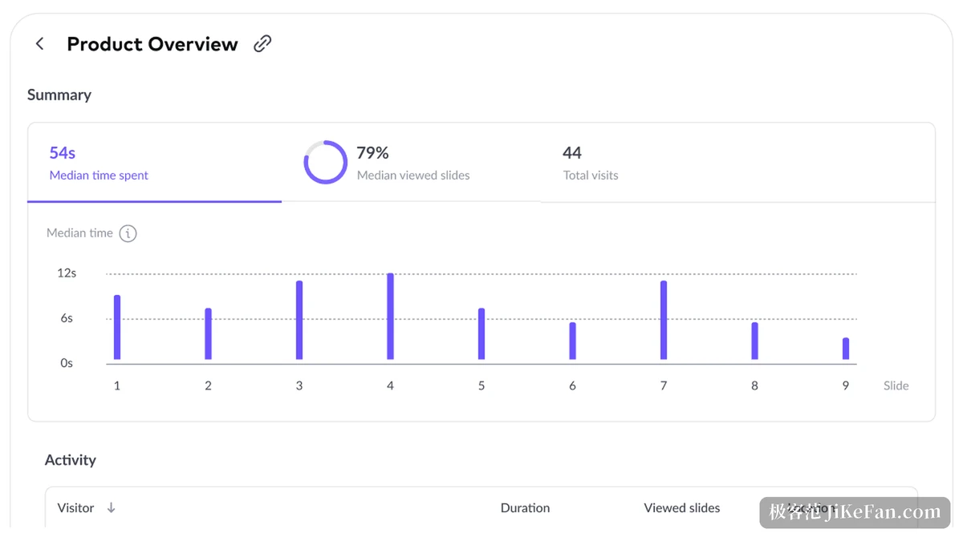Click the shortest bar at slide 9
The width and height of the screenshot is (963, 541).
[846, 349]
